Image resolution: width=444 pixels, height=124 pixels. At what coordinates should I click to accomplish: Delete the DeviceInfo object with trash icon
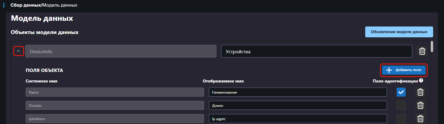click(422, 51)
